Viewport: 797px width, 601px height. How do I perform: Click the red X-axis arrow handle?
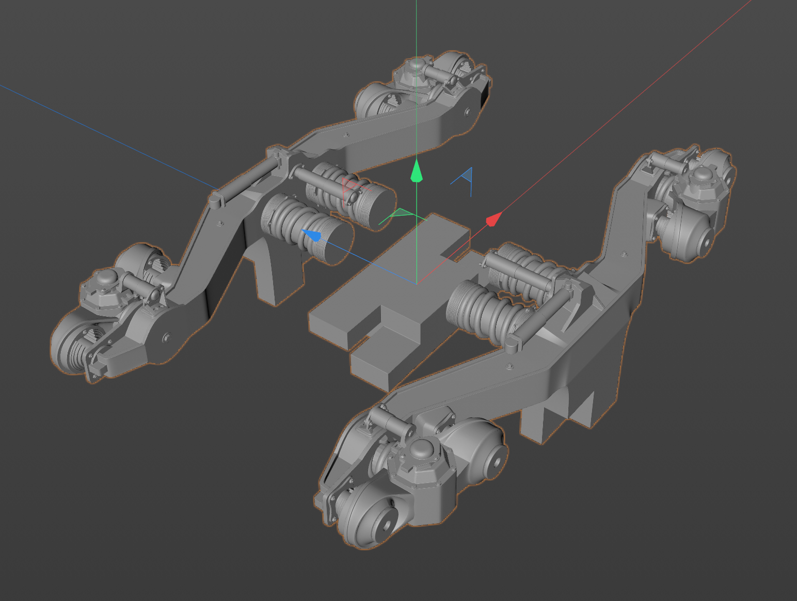pyautogui.click(x=494, y=219)
